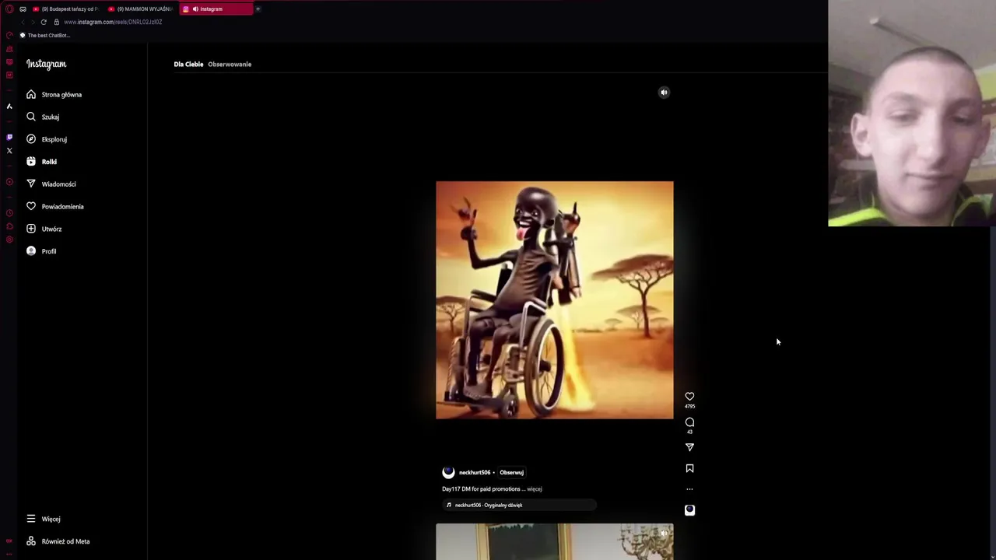Open Settings gear in the Opera sidebar
The width and height of the screenshot is (996, 560).
click(x=9, y=240)
